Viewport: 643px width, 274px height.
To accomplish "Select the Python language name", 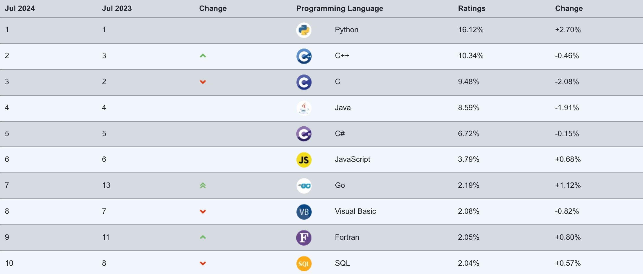I will click(x=347, y=30).
